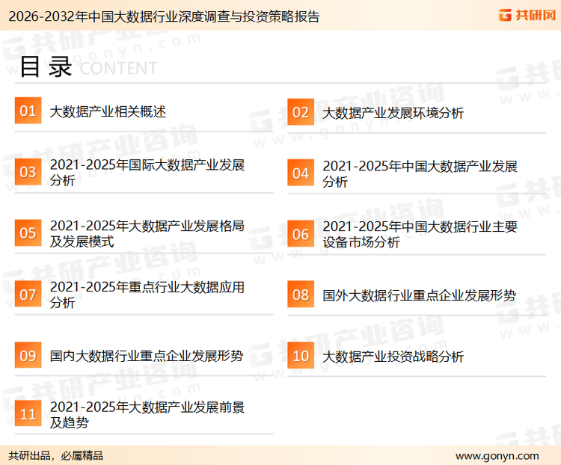The image size is (561, 465).
Task: Click the orange 01 chapter badge
Action: point(28,111)
